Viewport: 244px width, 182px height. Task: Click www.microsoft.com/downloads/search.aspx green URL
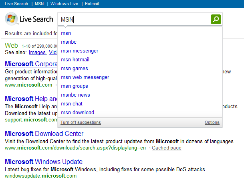click(x=75, y=148)
